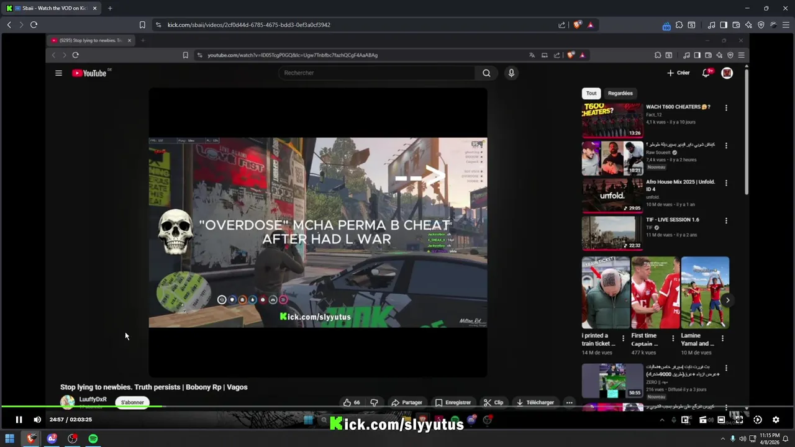This screenshot has width=795, height=447.
Task: Open options for the TIF - LIVE SESSION 1.6 video
Action: tap(726, 220)
